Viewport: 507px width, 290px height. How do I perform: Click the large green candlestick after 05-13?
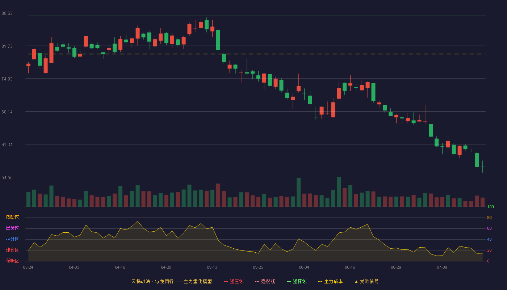(218, 40)
